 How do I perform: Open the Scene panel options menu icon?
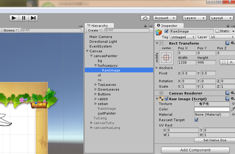click(81, 26)
